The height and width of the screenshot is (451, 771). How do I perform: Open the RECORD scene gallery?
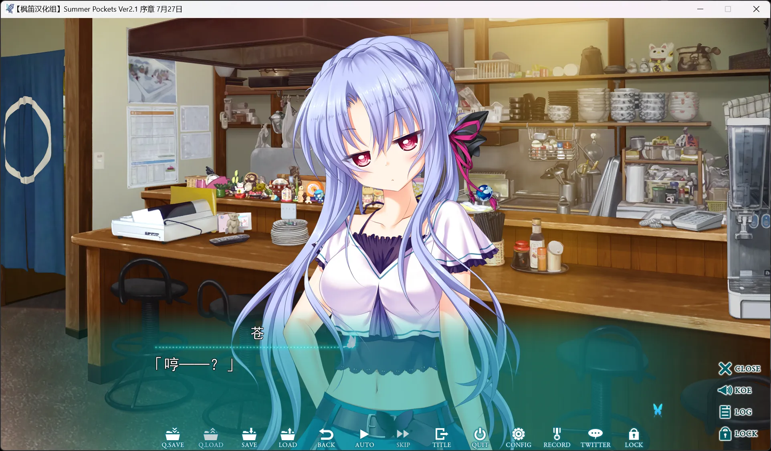[x=557, y=437]
